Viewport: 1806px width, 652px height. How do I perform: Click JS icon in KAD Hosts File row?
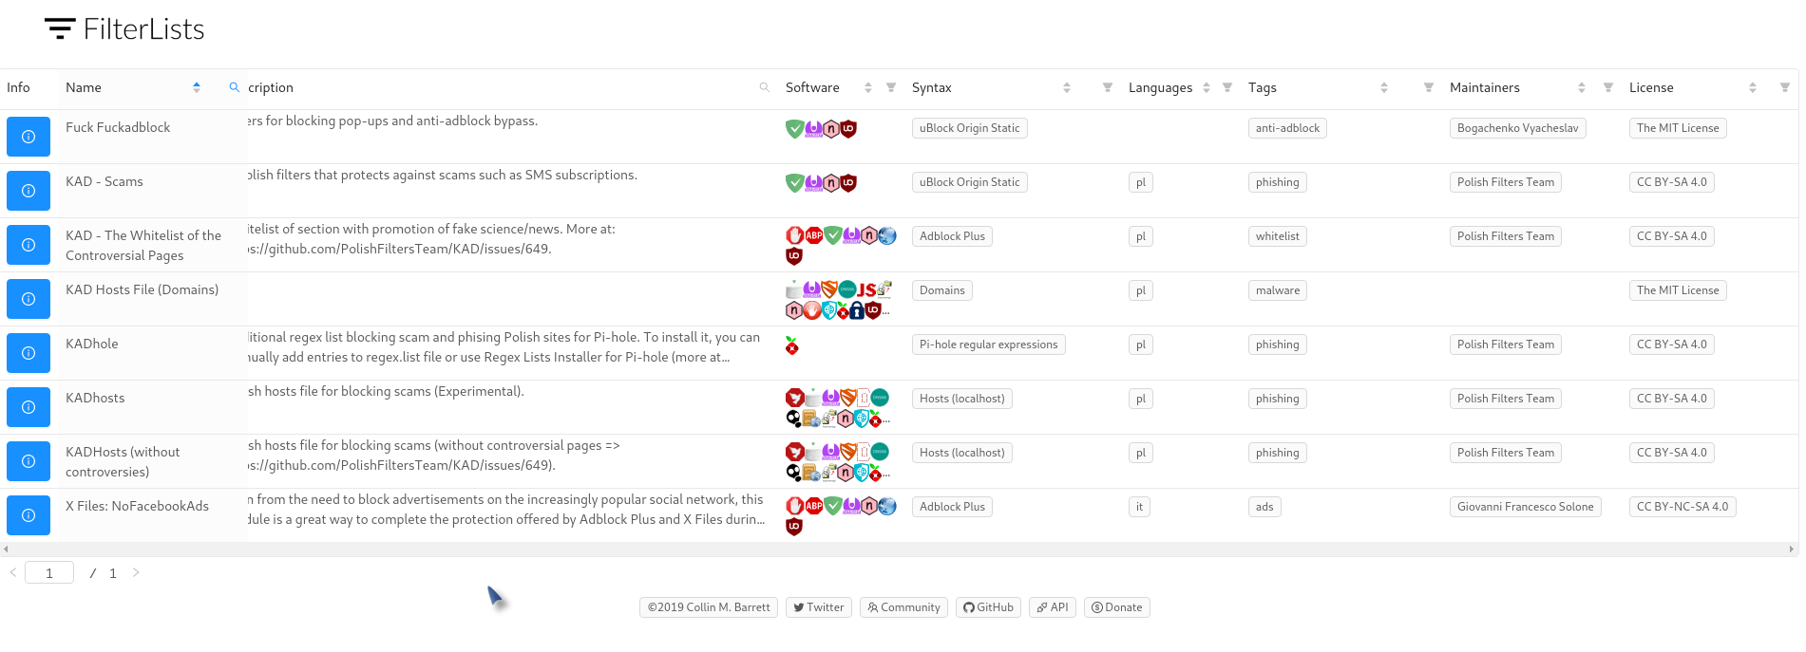866,289
